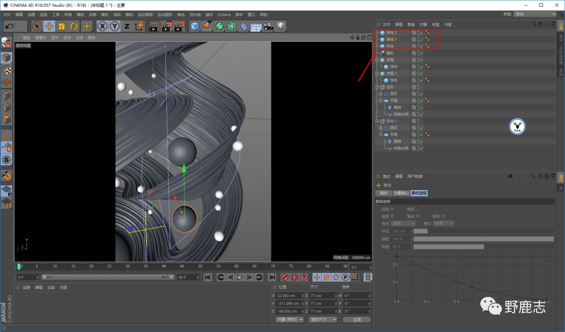Open the 渲染 menu in menu bar

118,15
